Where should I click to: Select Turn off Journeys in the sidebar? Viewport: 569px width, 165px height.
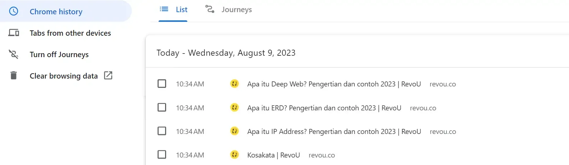coord(59,55)
